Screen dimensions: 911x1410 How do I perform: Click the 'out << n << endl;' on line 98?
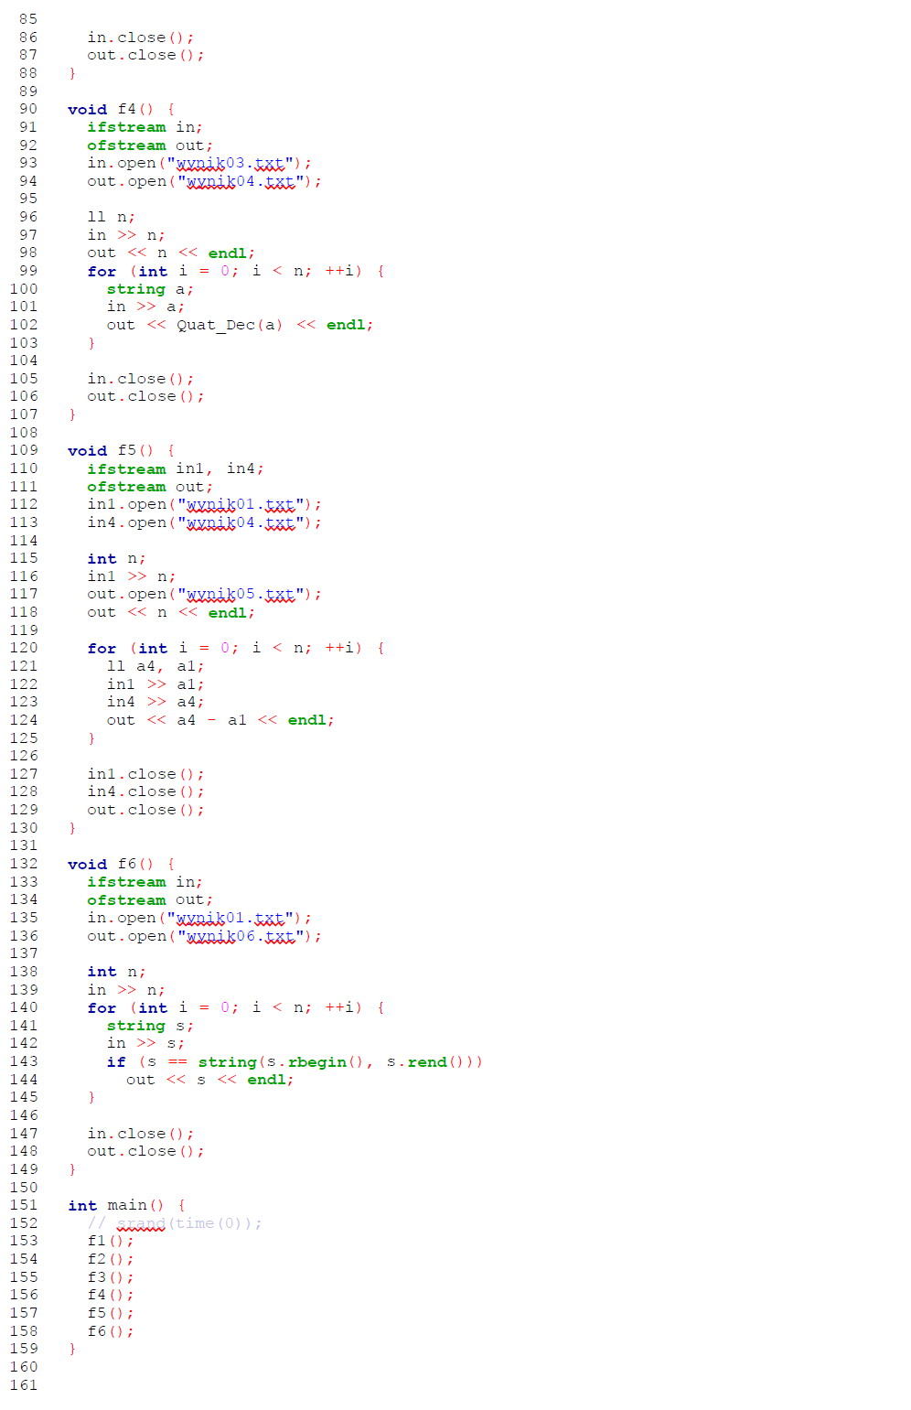[171, 253]
